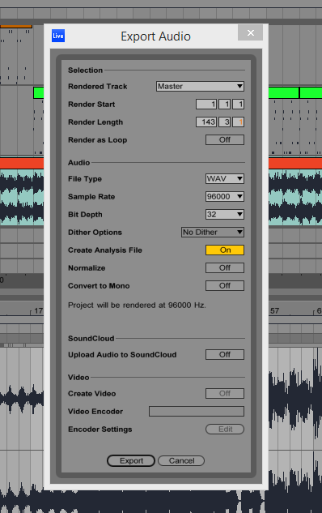Toggle Render as Loop
Viewport: 322px width, 513px height.
pyautogui.click(x=225, y=140)
